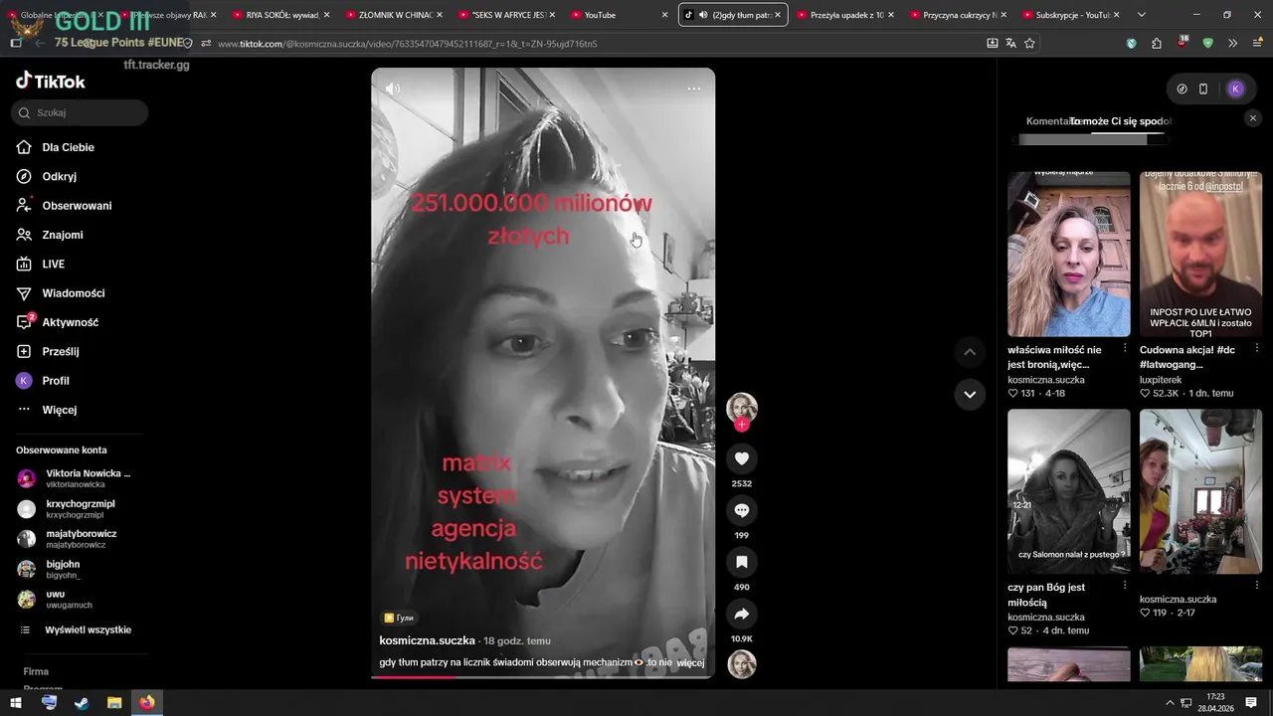This screenshot has height=716, width=1273.
Task: Switch to 'ZŁOMNIK W CHINACH' browser tab
Action: [x=395, y=15]
